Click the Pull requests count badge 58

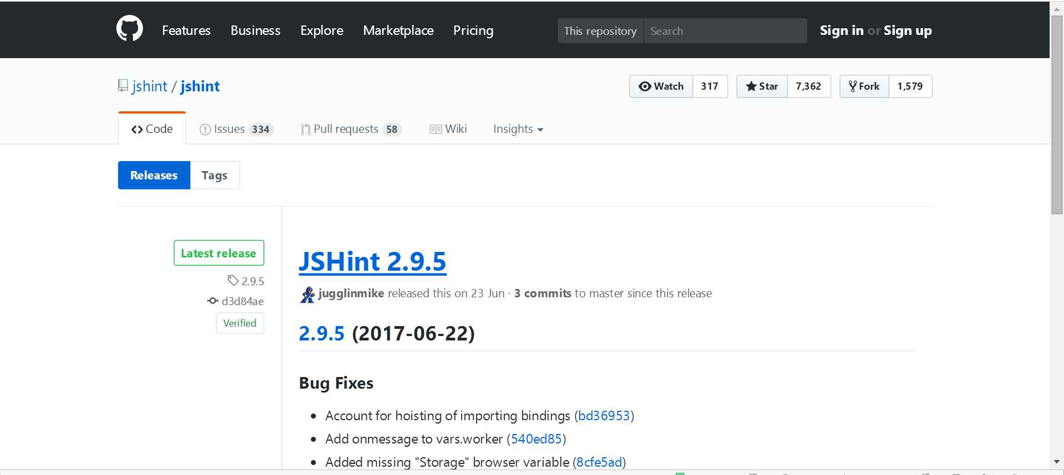(392, 130)
